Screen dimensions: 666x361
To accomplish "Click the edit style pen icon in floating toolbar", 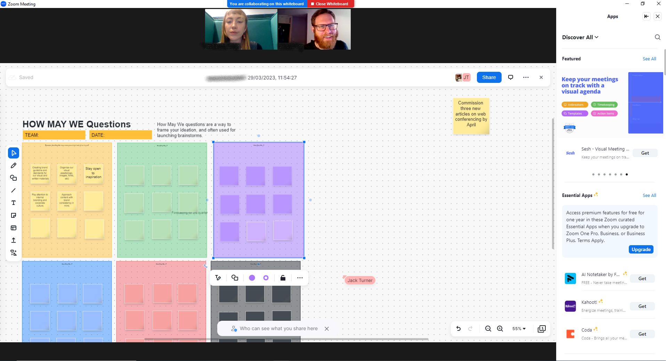I will (x=218, y=278).
